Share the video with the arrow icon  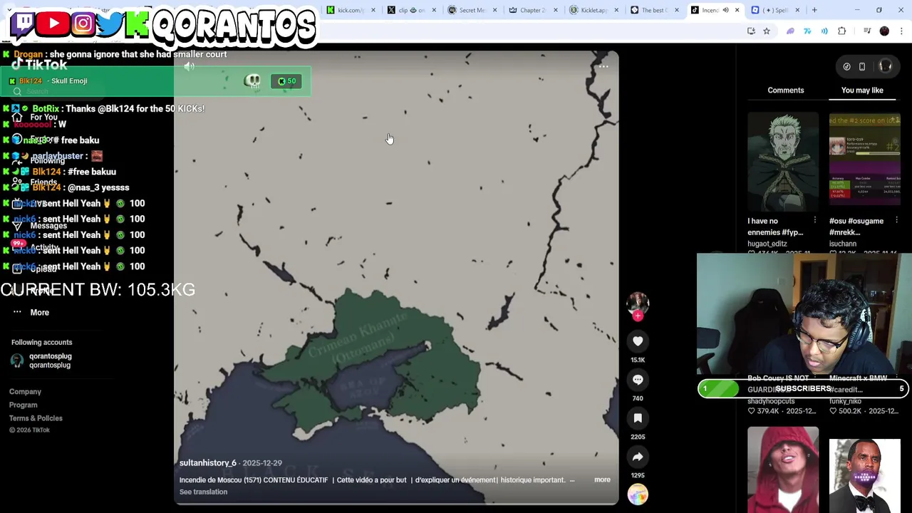(x=638, y=457)
